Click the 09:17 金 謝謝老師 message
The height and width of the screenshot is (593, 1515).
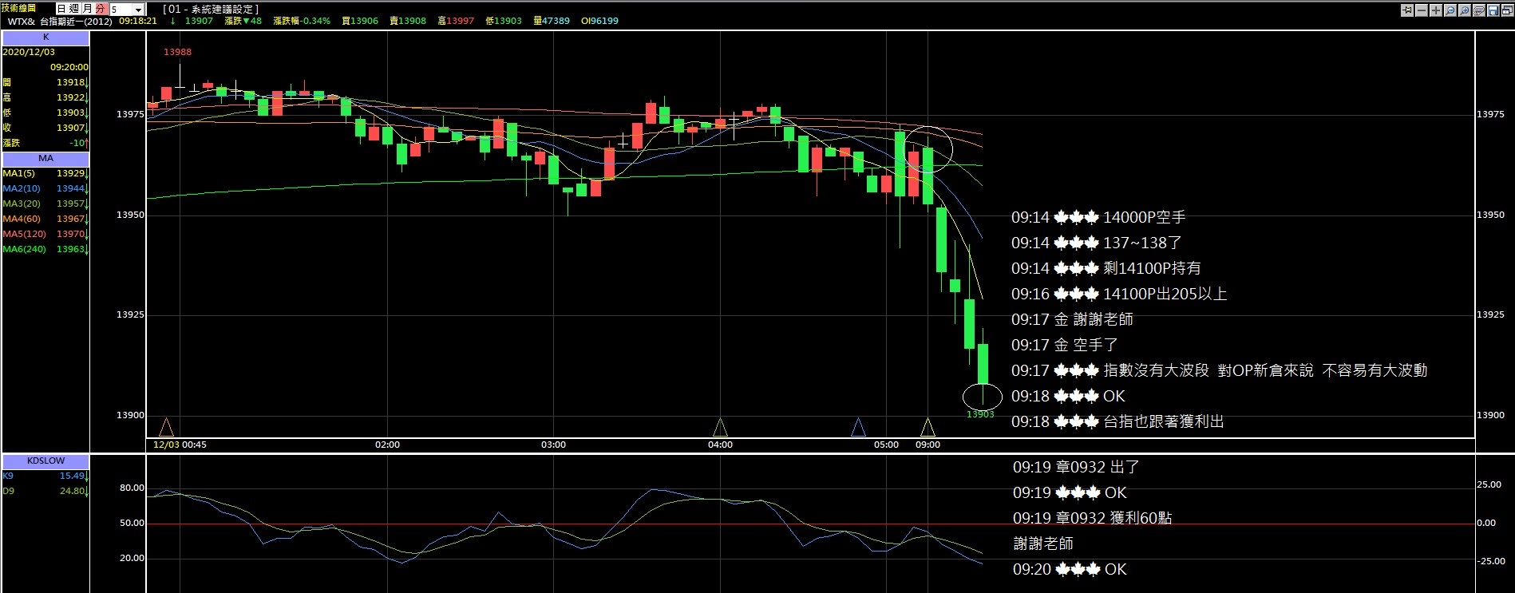pos(1072,319)
